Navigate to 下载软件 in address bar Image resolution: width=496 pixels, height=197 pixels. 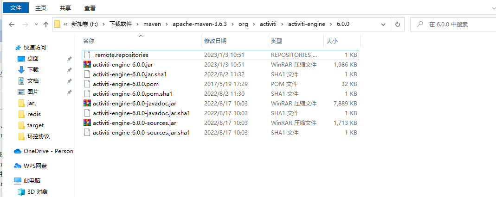(121, 24)
